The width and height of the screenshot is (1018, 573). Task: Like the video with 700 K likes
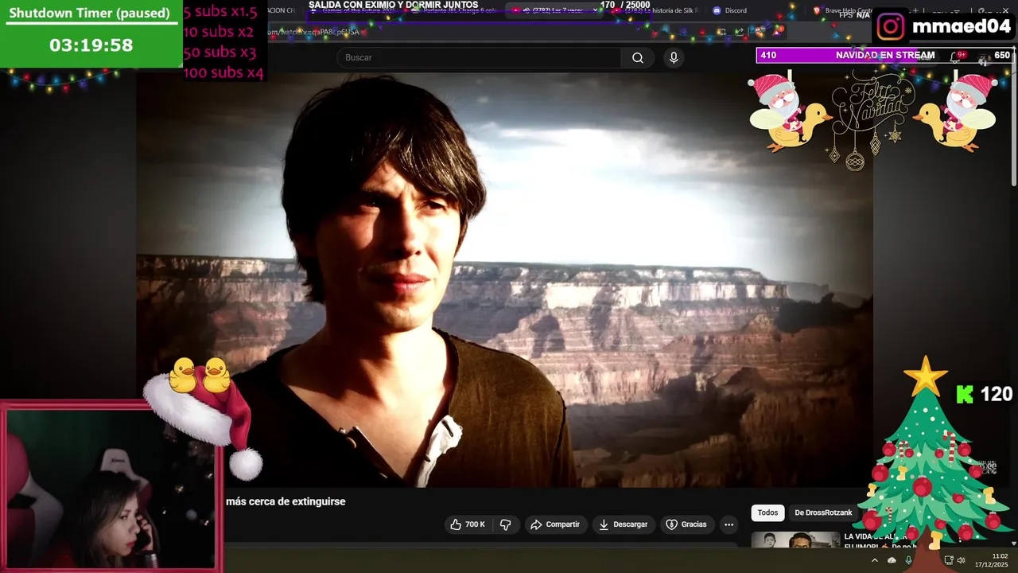467,524
